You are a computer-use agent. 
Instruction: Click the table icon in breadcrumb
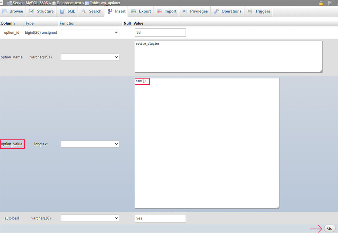point(87,3)
